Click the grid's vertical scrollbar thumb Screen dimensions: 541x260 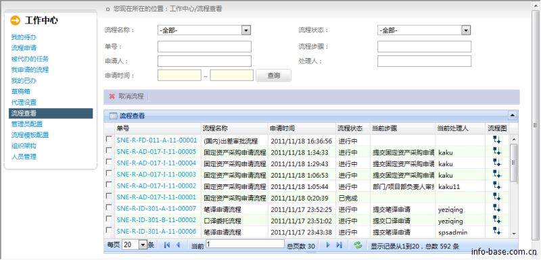click(514, 163)
